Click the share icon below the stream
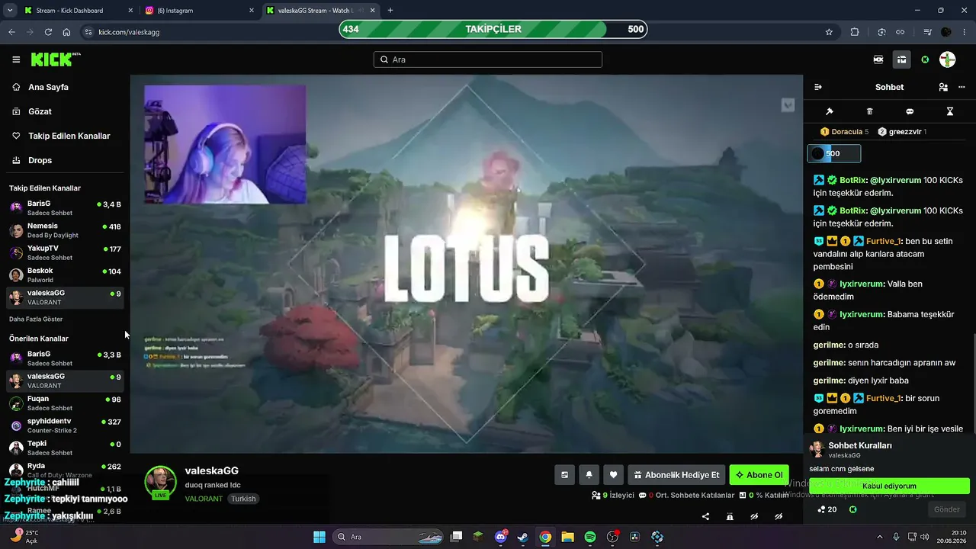Image resolution: width=976 pixels, height=549 pixels. pyautogui.click(x=705, y=516)
